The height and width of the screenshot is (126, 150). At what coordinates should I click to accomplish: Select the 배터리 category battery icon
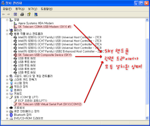pos(11,30)
